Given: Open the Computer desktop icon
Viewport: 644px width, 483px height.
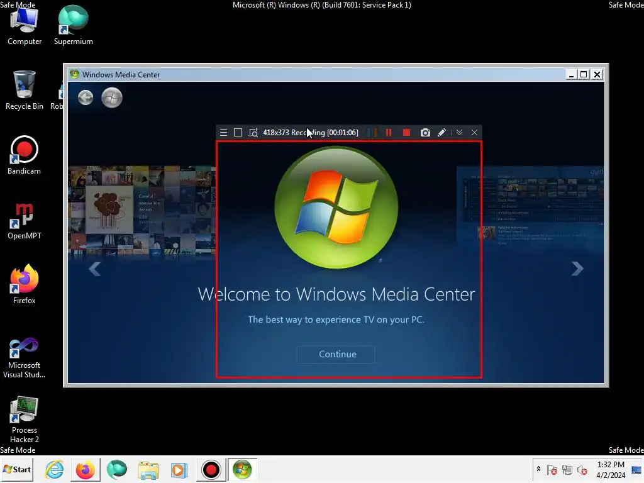Looking at the screenshot, I should coord(25,26).
